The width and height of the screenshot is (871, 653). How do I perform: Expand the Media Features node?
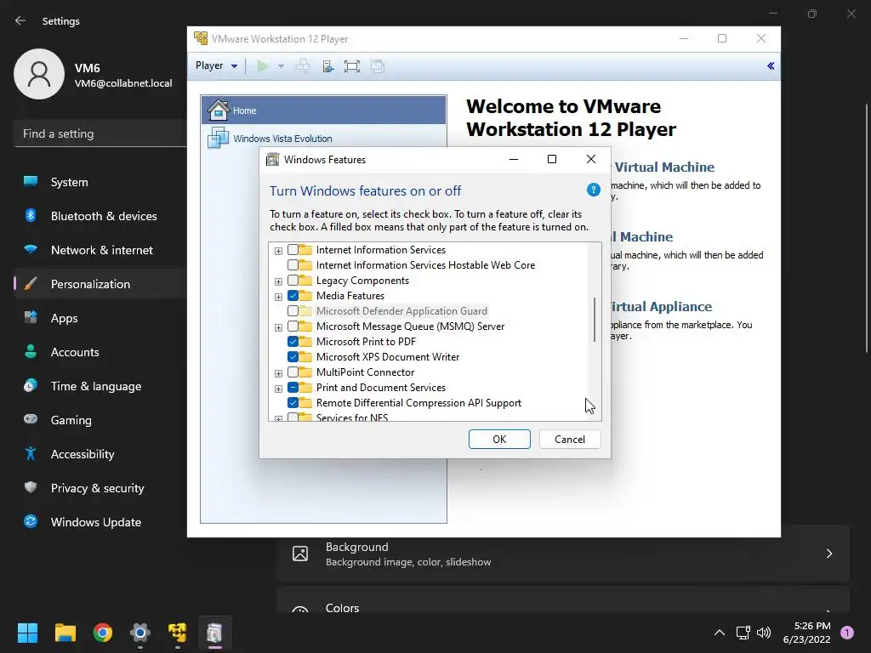(278, 297)
